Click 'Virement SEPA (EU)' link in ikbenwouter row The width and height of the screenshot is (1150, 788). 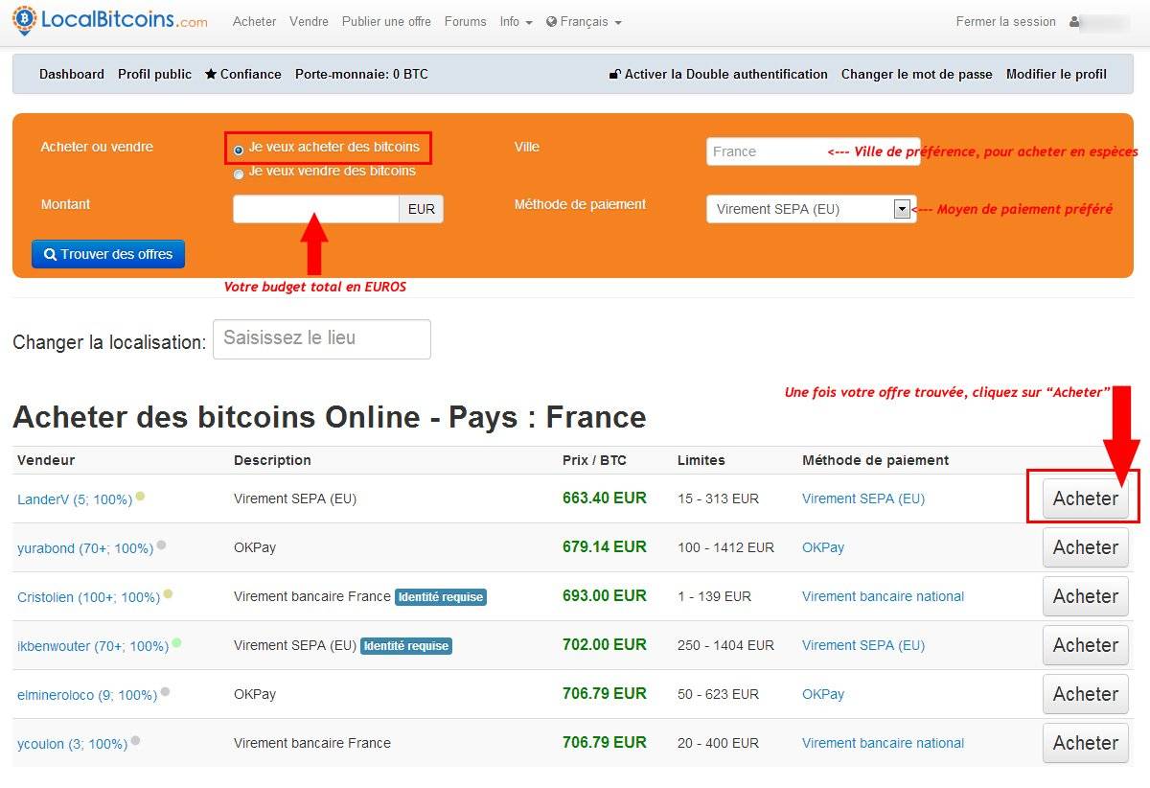click(863, 645)
